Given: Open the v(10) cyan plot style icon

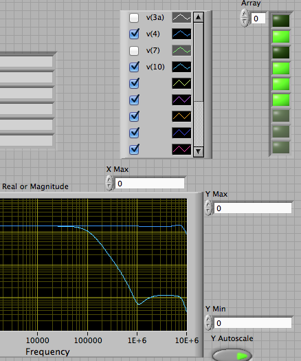Looking at the screenshot, I should (181, 67).
